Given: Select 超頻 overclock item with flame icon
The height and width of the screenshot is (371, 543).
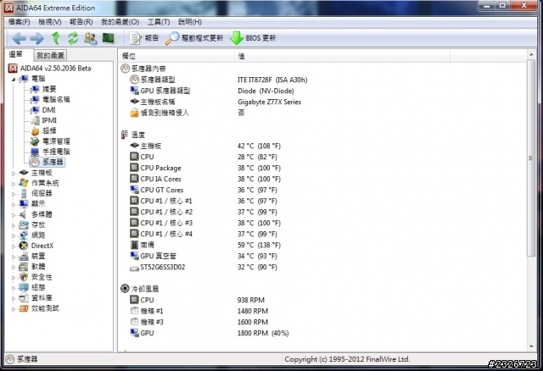Looking at the screenshot, I should (x=49, y=130).
